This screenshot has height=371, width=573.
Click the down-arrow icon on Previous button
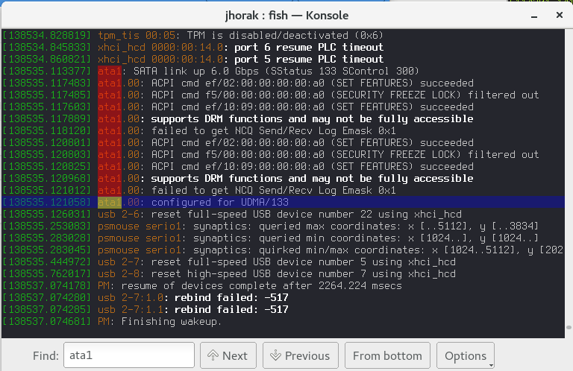coord(275,355)
